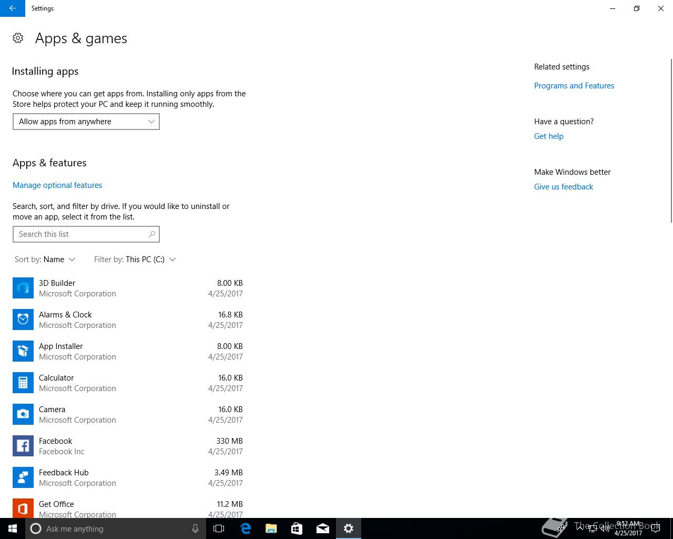
Task: Select the Feedback Hub app icon
Action: click(23, 477)
